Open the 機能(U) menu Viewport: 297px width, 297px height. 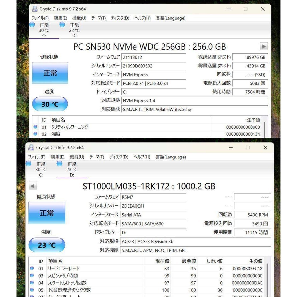pos(78,18)
